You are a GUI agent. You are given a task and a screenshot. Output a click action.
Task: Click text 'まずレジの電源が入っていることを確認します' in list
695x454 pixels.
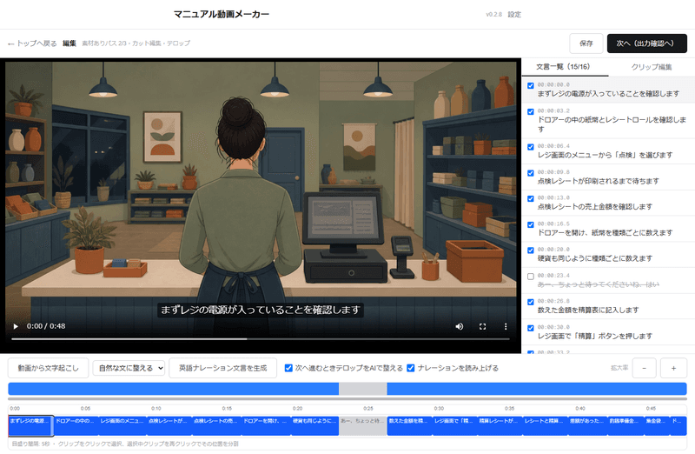(608, 94)
